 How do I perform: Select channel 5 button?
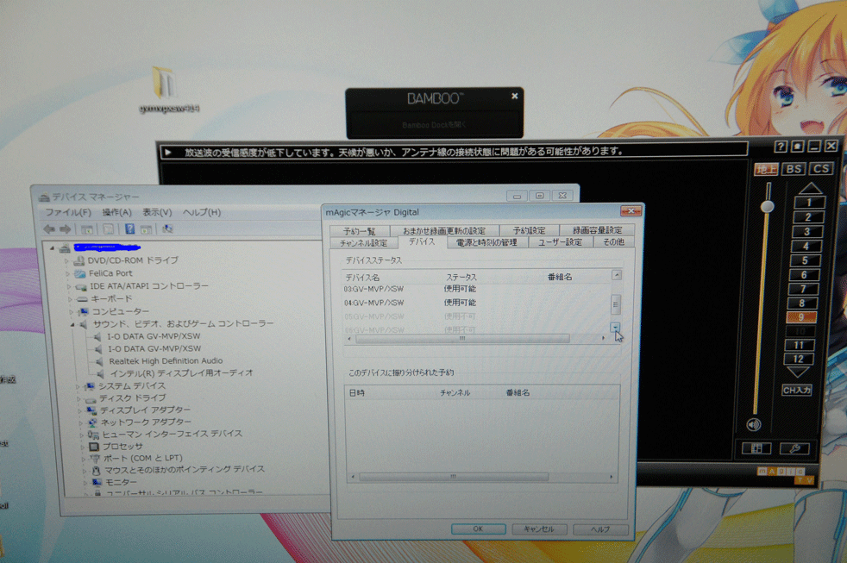tap(805, 260)
